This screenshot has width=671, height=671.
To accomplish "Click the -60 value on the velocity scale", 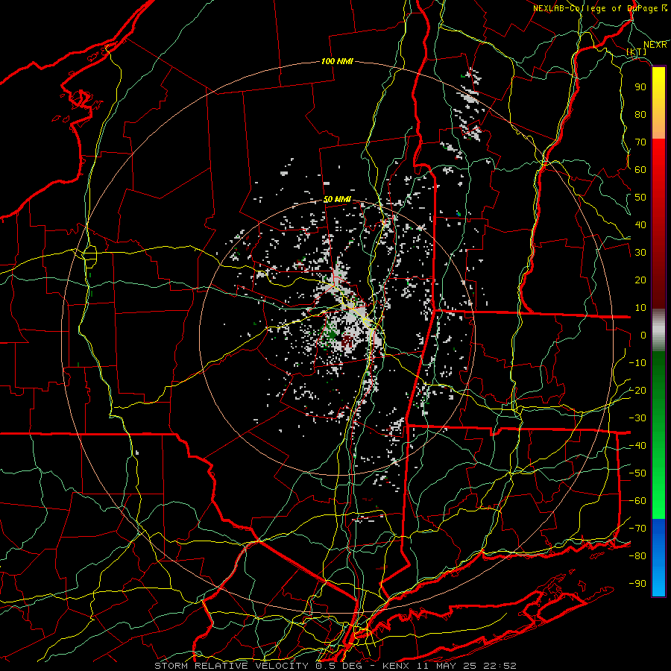I will [x=637, y=501].
